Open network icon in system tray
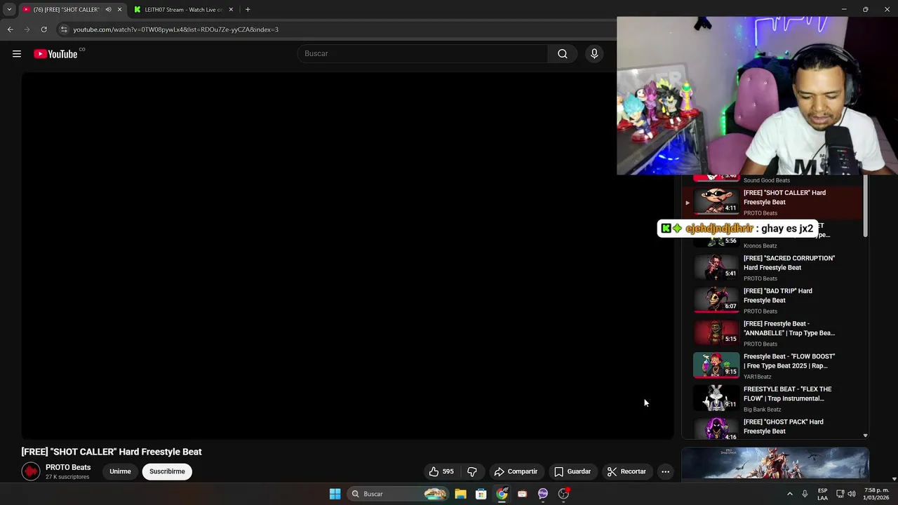 pyautogui.click(x=840, y=494)
